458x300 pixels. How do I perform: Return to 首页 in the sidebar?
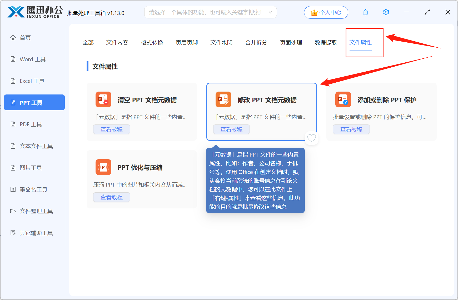tap(25, 37)
